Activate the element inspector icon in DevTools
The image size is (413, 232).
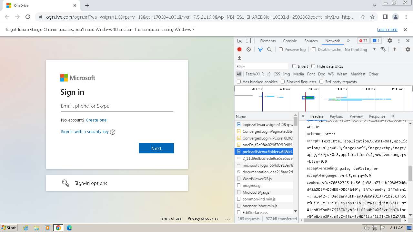click(x=239, y=41)
